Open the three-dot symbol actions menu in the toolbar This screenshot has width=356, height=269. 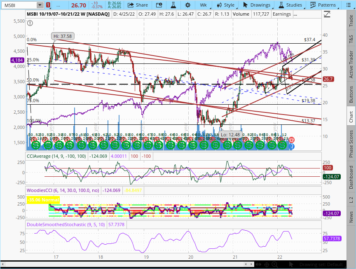click(x=59, y=5)
